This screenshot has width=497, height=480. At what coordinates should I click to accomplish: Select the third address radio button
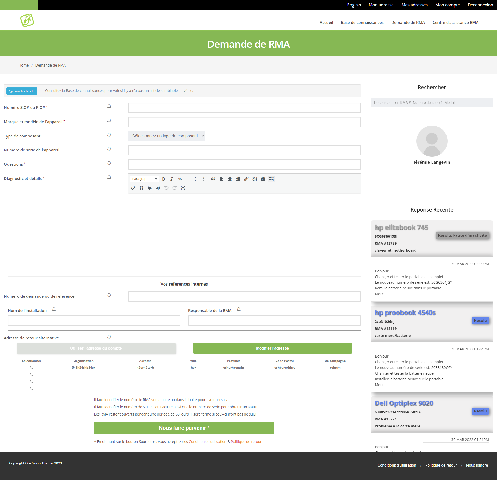tap(32, 381)
